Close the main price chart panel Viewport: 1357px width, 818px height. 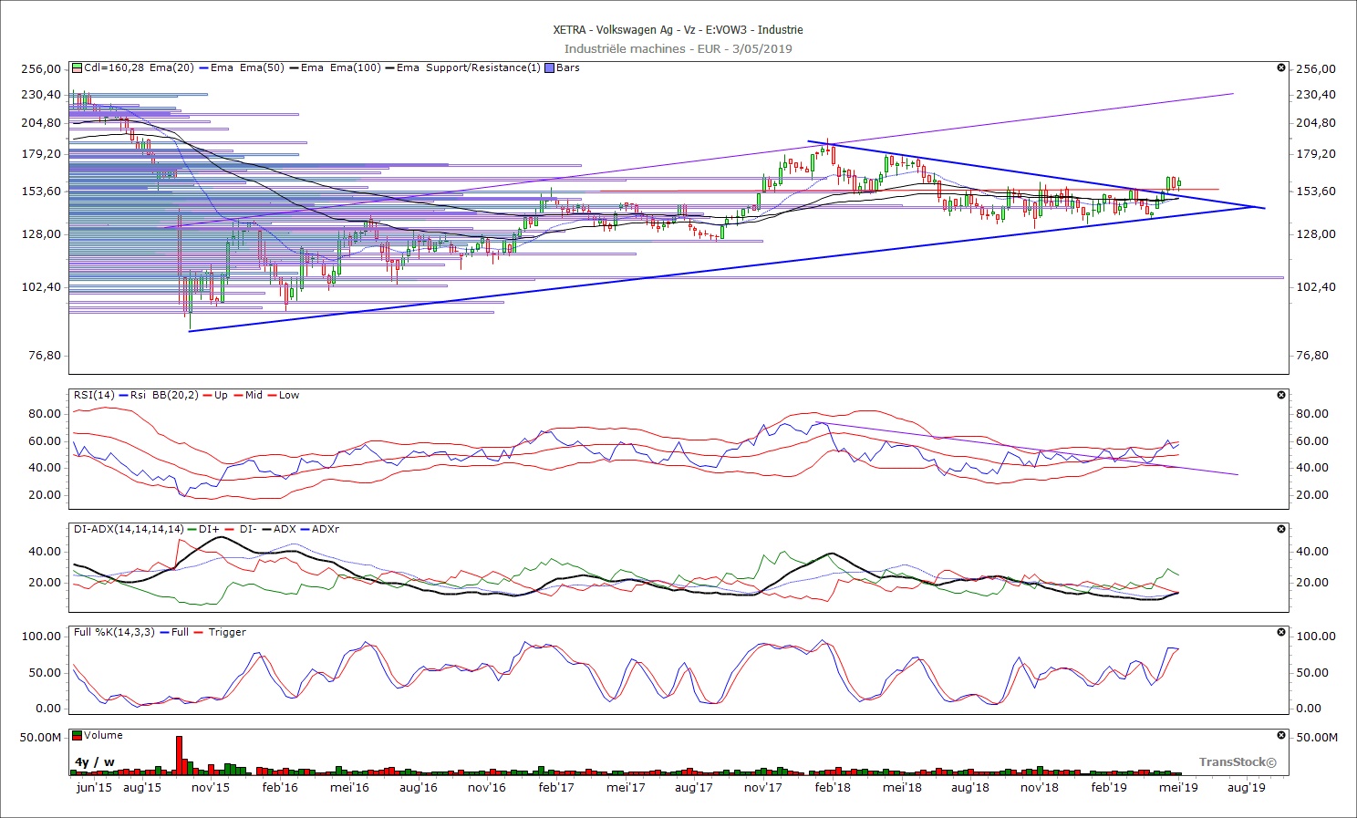[1281, 67]
